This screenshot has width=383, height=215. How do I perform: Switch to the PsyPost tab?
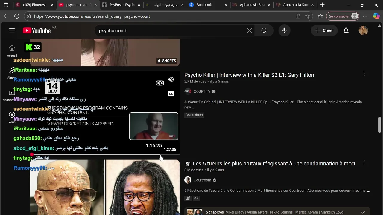[121, 5]
